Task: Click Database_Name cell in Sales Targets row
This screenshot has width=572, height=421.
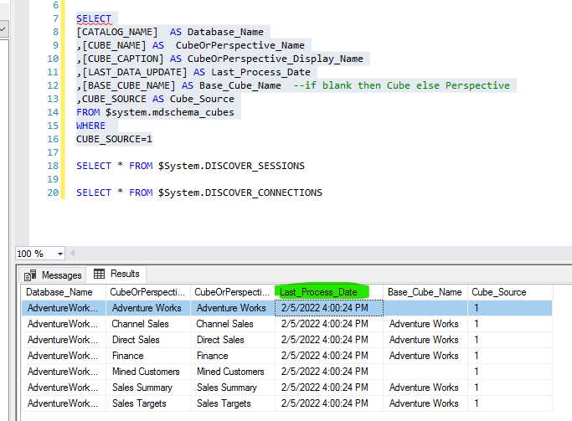Action: click(x=64, y=403)
